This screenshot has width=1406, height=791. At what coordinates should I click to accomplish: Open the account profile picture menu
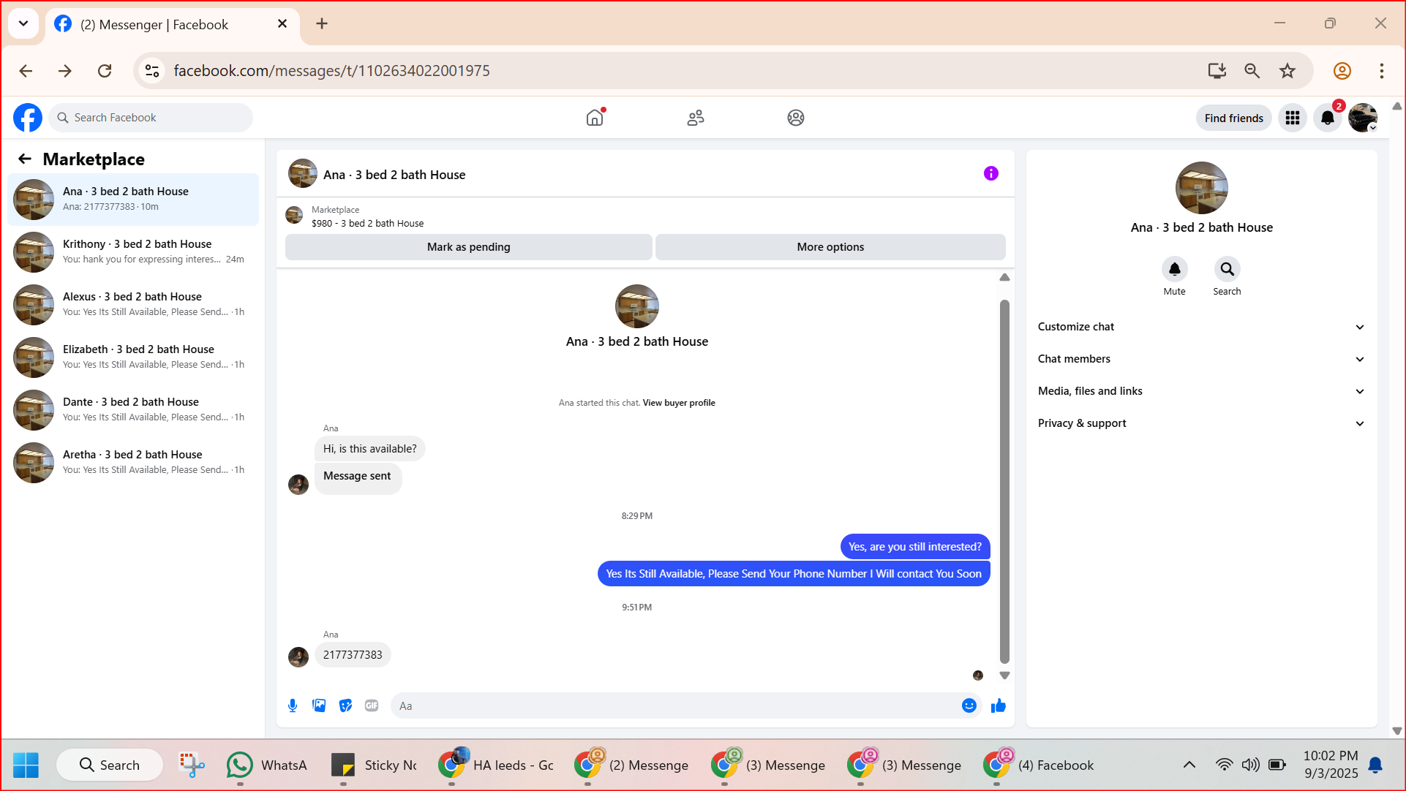click(x=1363, y=118)
